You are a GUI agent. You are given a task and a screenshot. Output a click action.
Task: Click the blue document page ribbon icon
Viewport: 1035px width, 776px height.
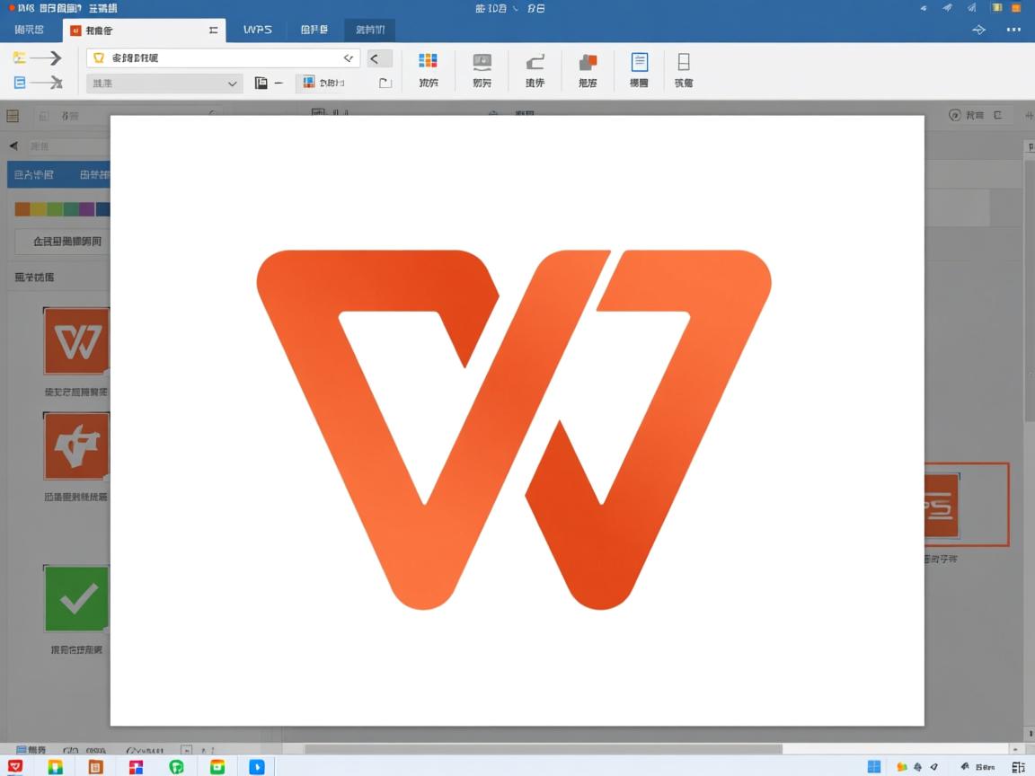tap(639, 62)
